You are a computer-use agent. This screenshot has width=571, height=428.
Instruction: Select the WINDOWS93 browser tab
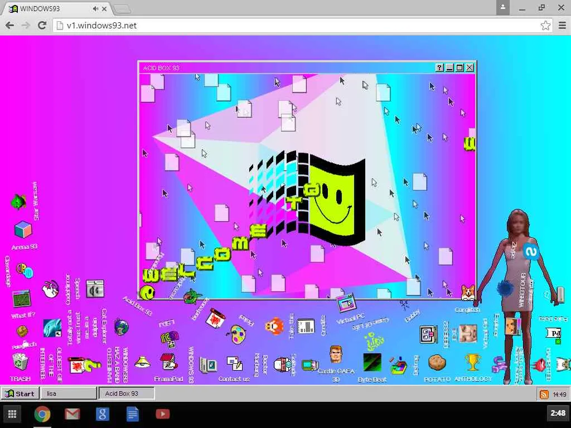coord(58,9)
